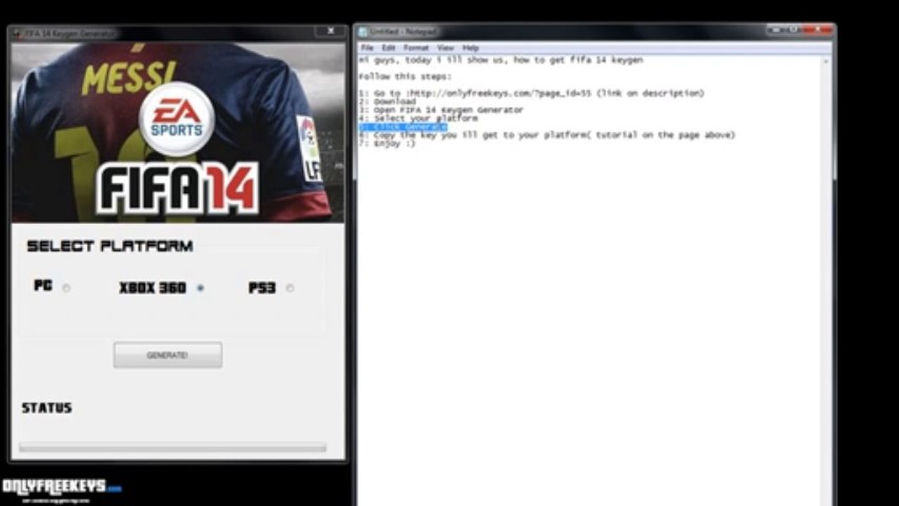Select the PC platform radio button
The width and height of the screenshot is (899, 506).
[66, 287]
